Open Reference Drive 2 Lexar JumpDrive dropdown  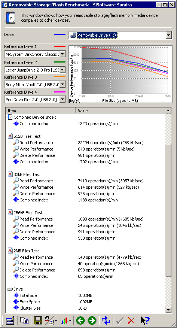point(62,70)
